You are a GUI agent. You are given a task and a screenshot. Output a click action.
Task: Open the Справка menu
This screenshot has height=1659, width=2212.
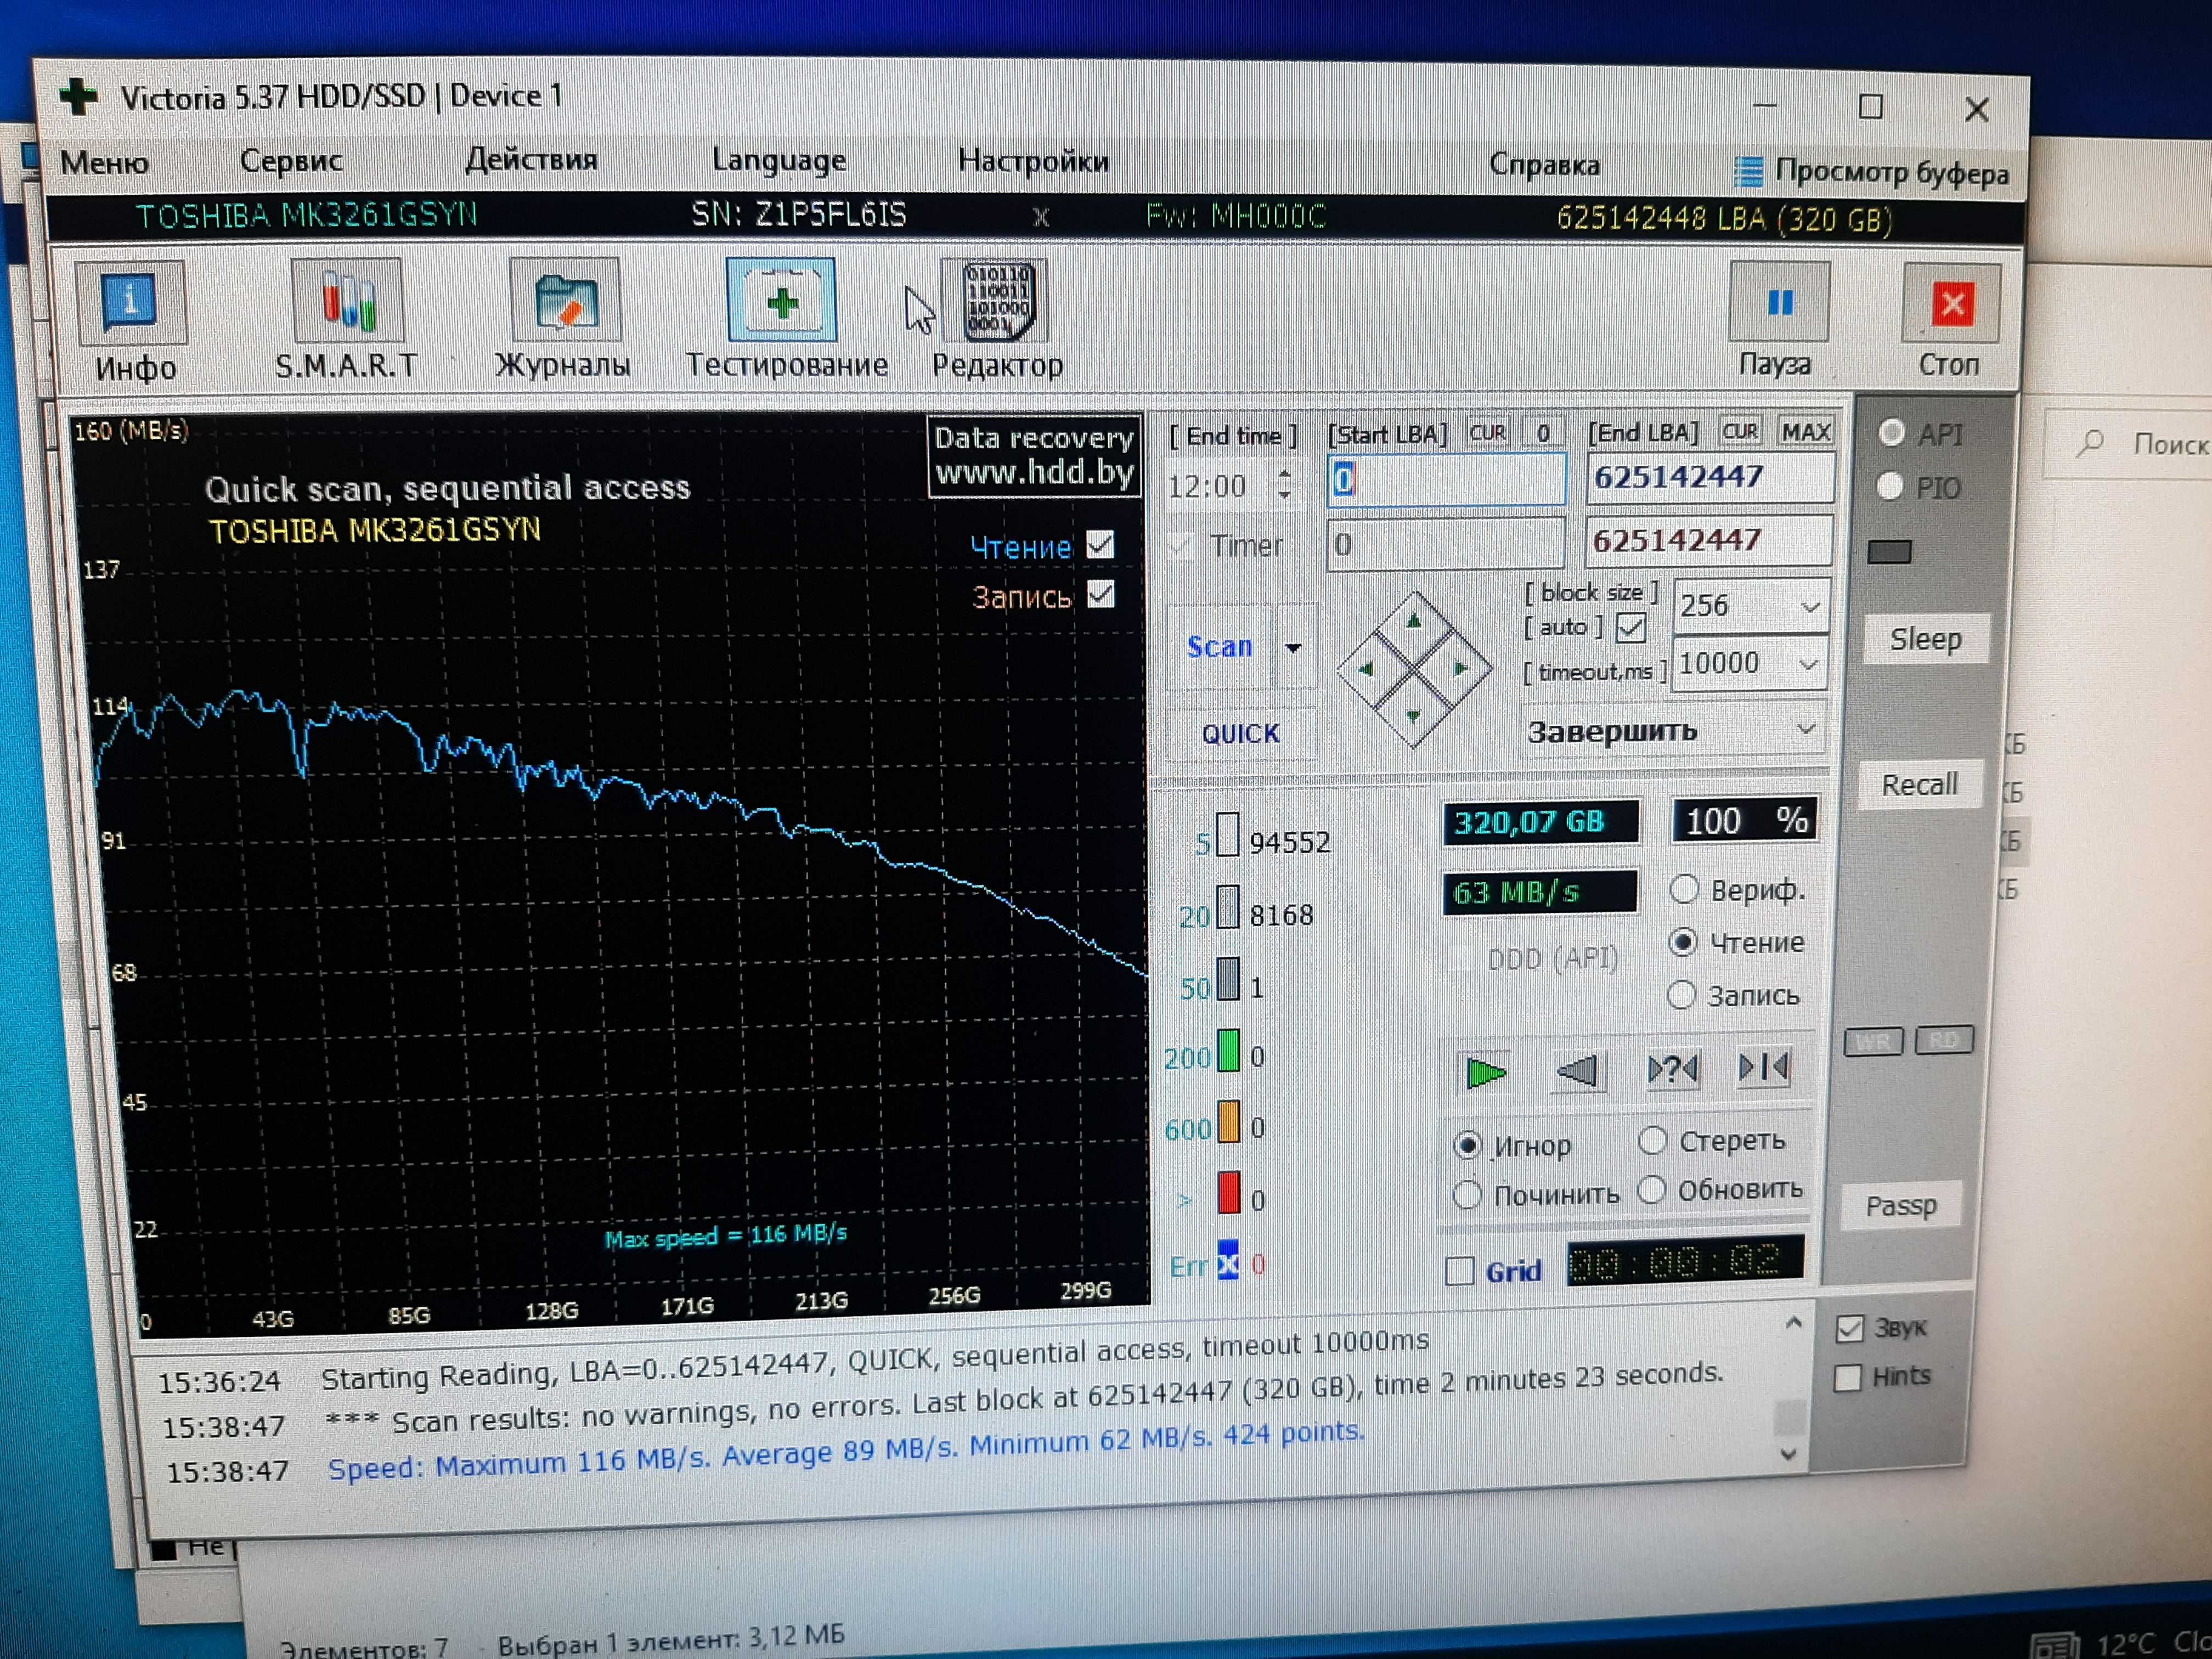point(1544,164)
